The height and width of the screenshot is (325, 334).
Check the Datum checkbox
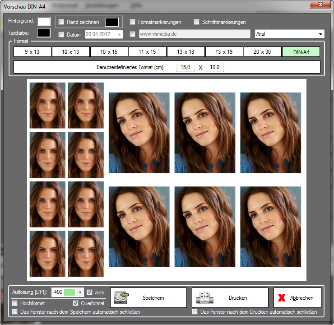tap(61, 34)
